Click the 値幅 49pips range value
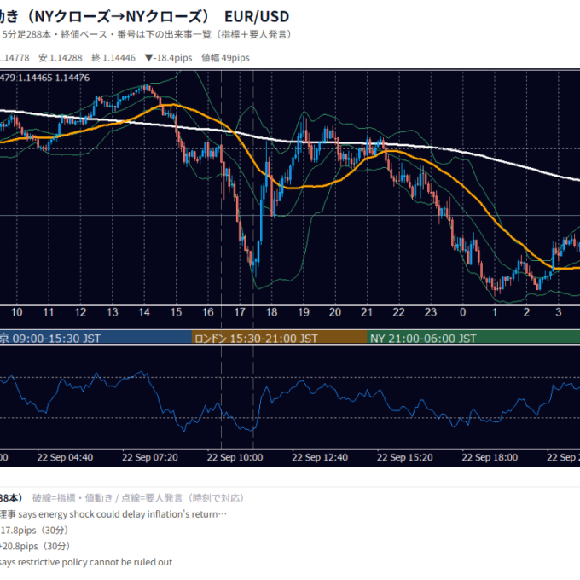This screenshot has height=580, width=580. 225,58
